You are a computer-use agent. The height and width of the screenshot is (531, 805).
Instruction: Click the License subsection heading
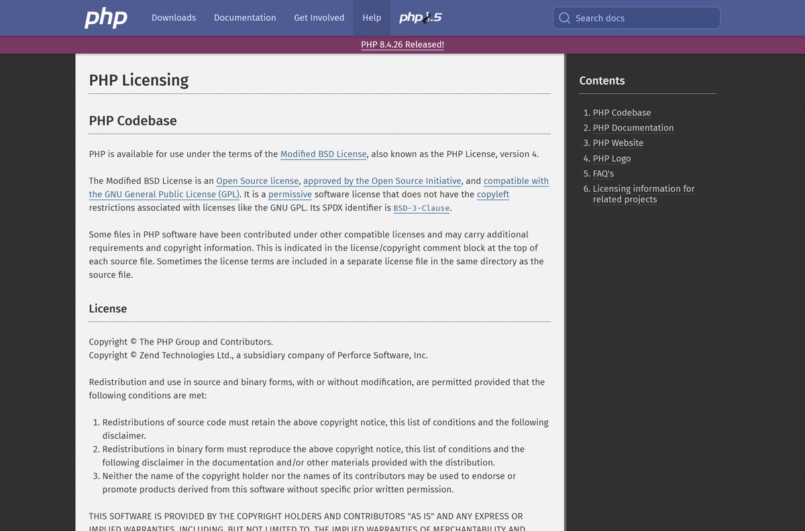(x=108, y=308)
